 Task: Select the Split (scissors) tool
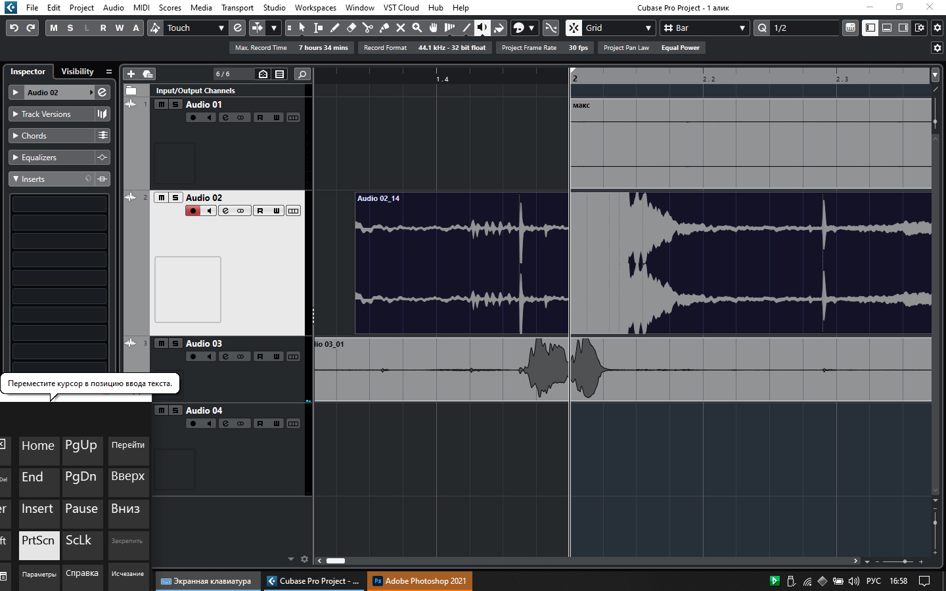[x=367, y=28]
